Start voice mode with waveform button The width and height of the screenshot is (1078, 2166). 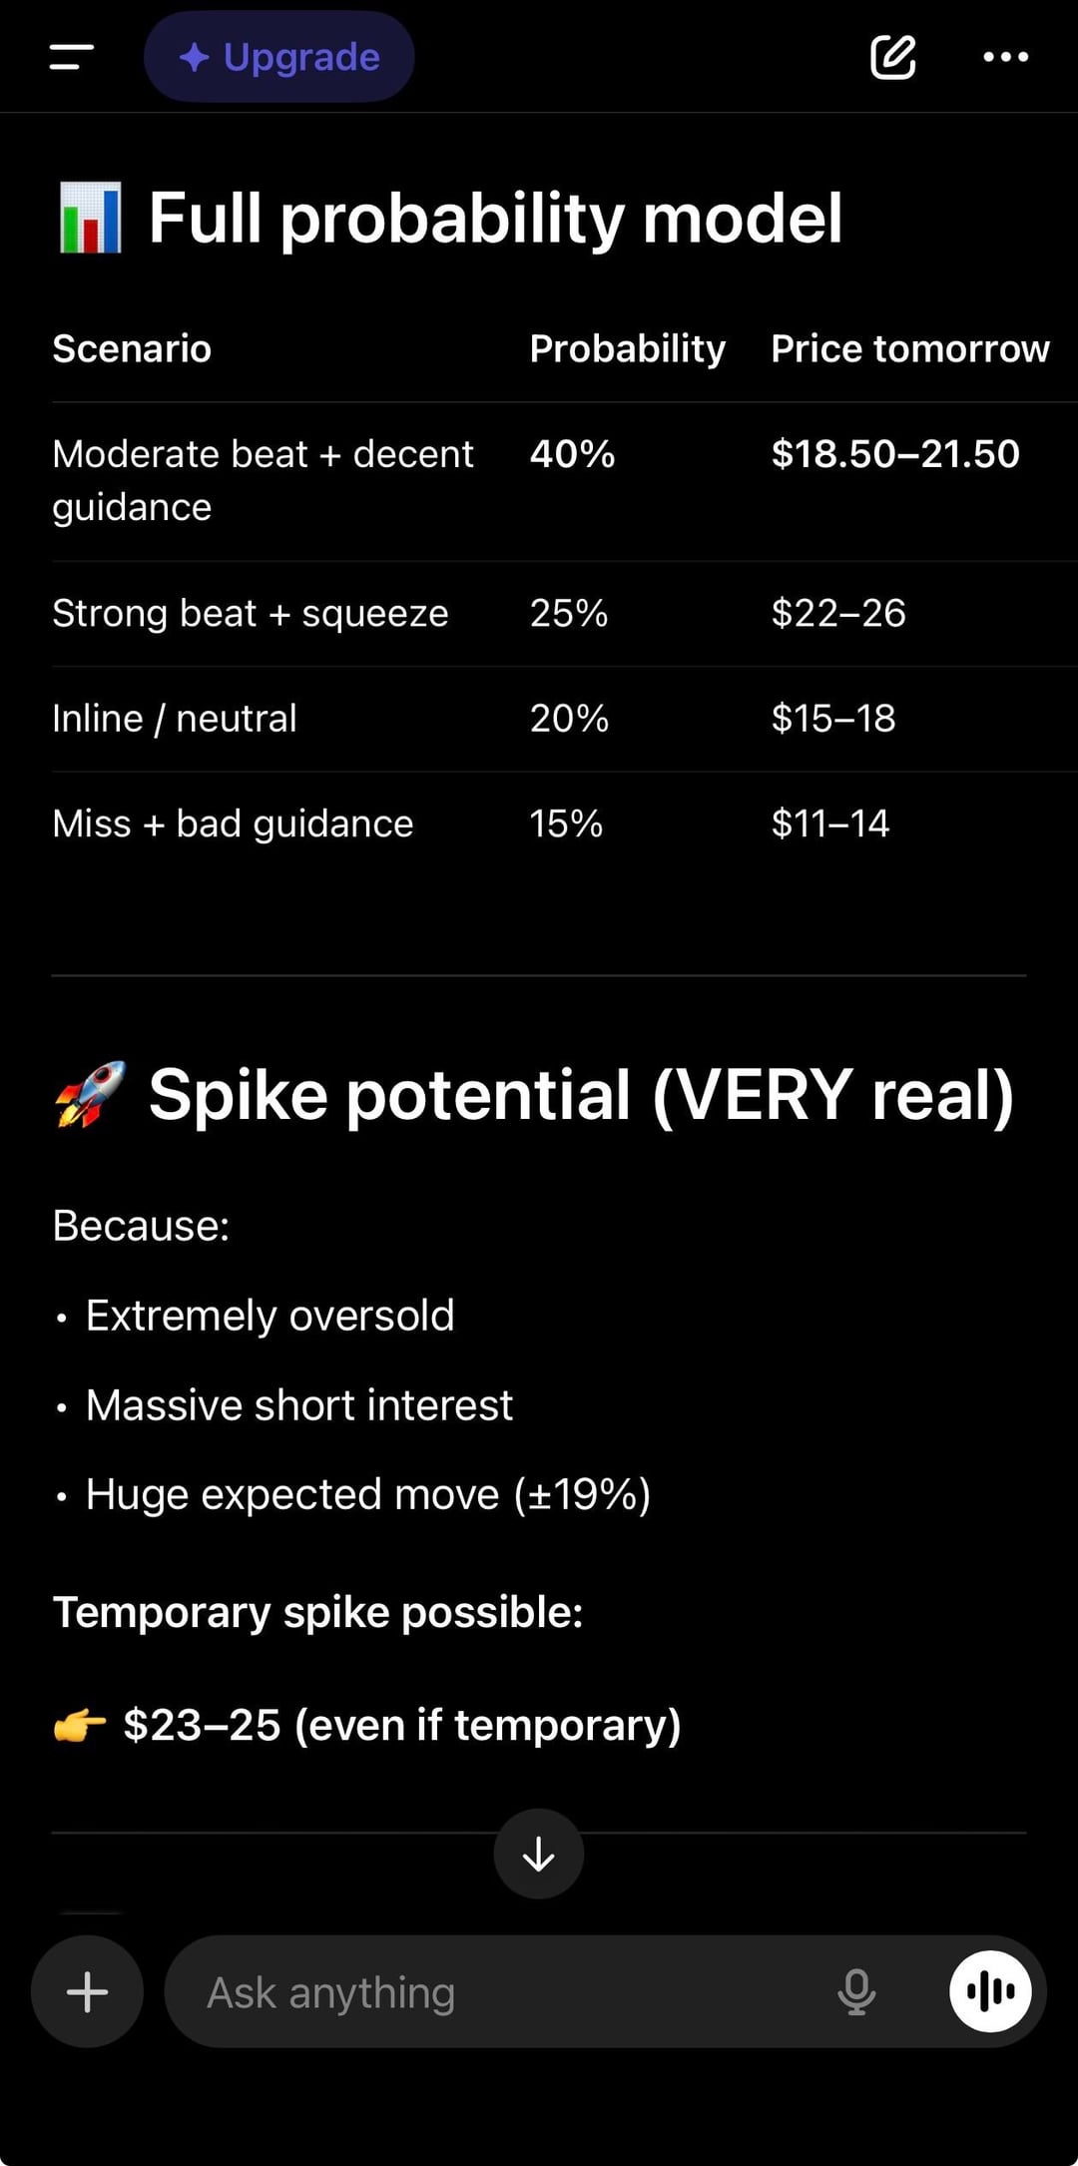click(x=990, y=1992)
